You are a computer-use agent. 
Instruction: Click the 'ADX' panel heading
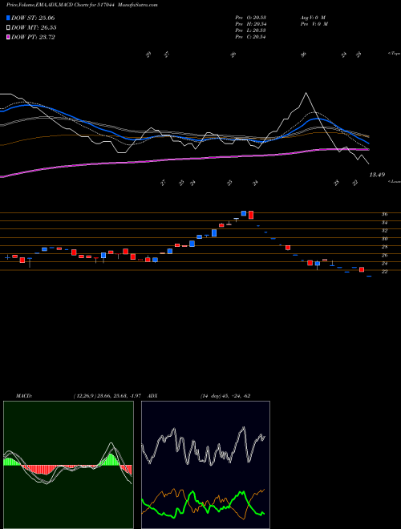153,396
